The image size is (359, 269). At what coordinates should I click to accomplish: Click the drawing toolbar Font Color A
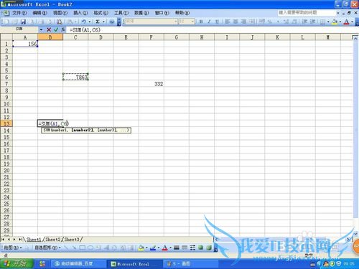(x=164, y=247)
